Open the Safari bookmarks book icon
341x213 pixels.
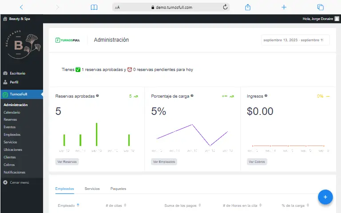pyautogui.click(x=94, y=7)
